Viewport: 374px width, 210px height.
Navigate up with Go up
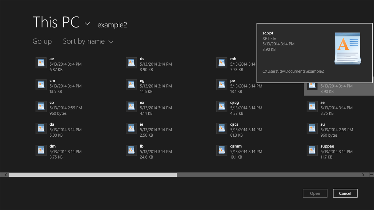click(42, 41)
